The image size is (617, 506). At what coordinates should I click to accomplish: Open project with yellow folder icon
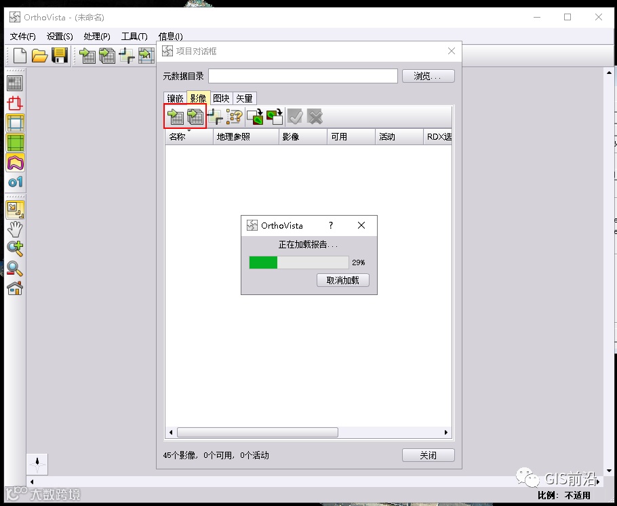39,56
